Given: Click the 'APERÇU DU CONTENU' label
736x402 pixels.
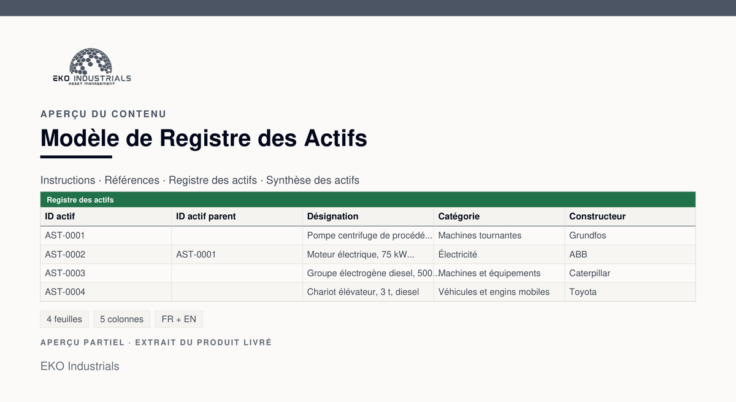Looking at the screenshot, I should 103,114.
